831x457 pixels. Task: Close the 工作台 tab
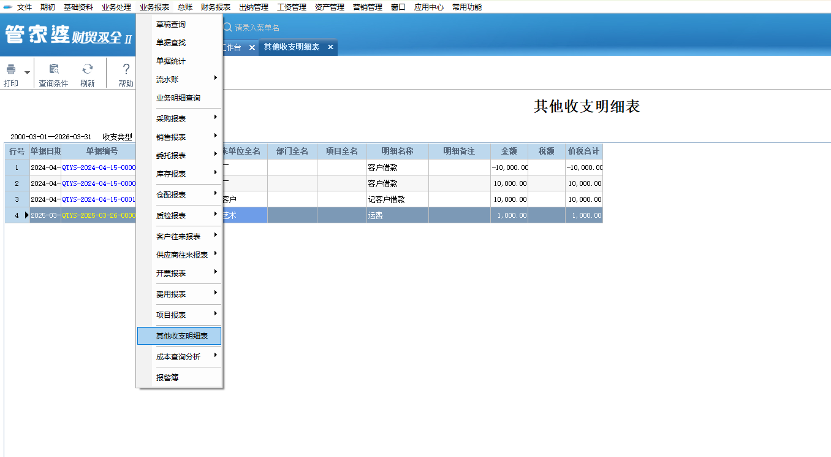point(251,47)
